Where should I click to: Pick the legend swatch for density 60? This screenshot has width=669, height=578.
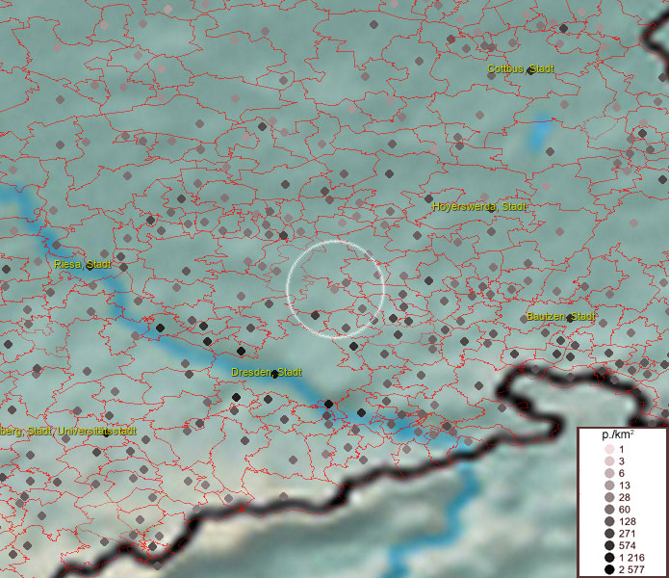(609, 510)
